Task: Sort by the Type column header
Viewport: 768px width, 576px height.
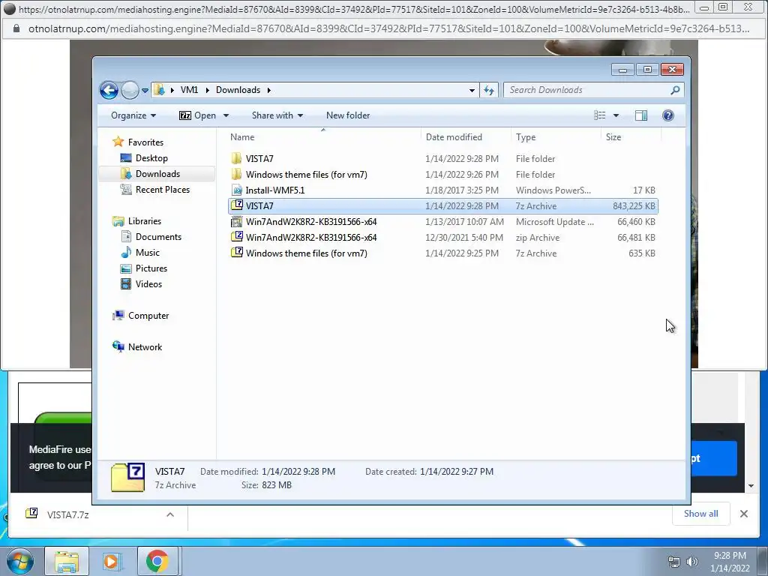Action: [556, 137]
